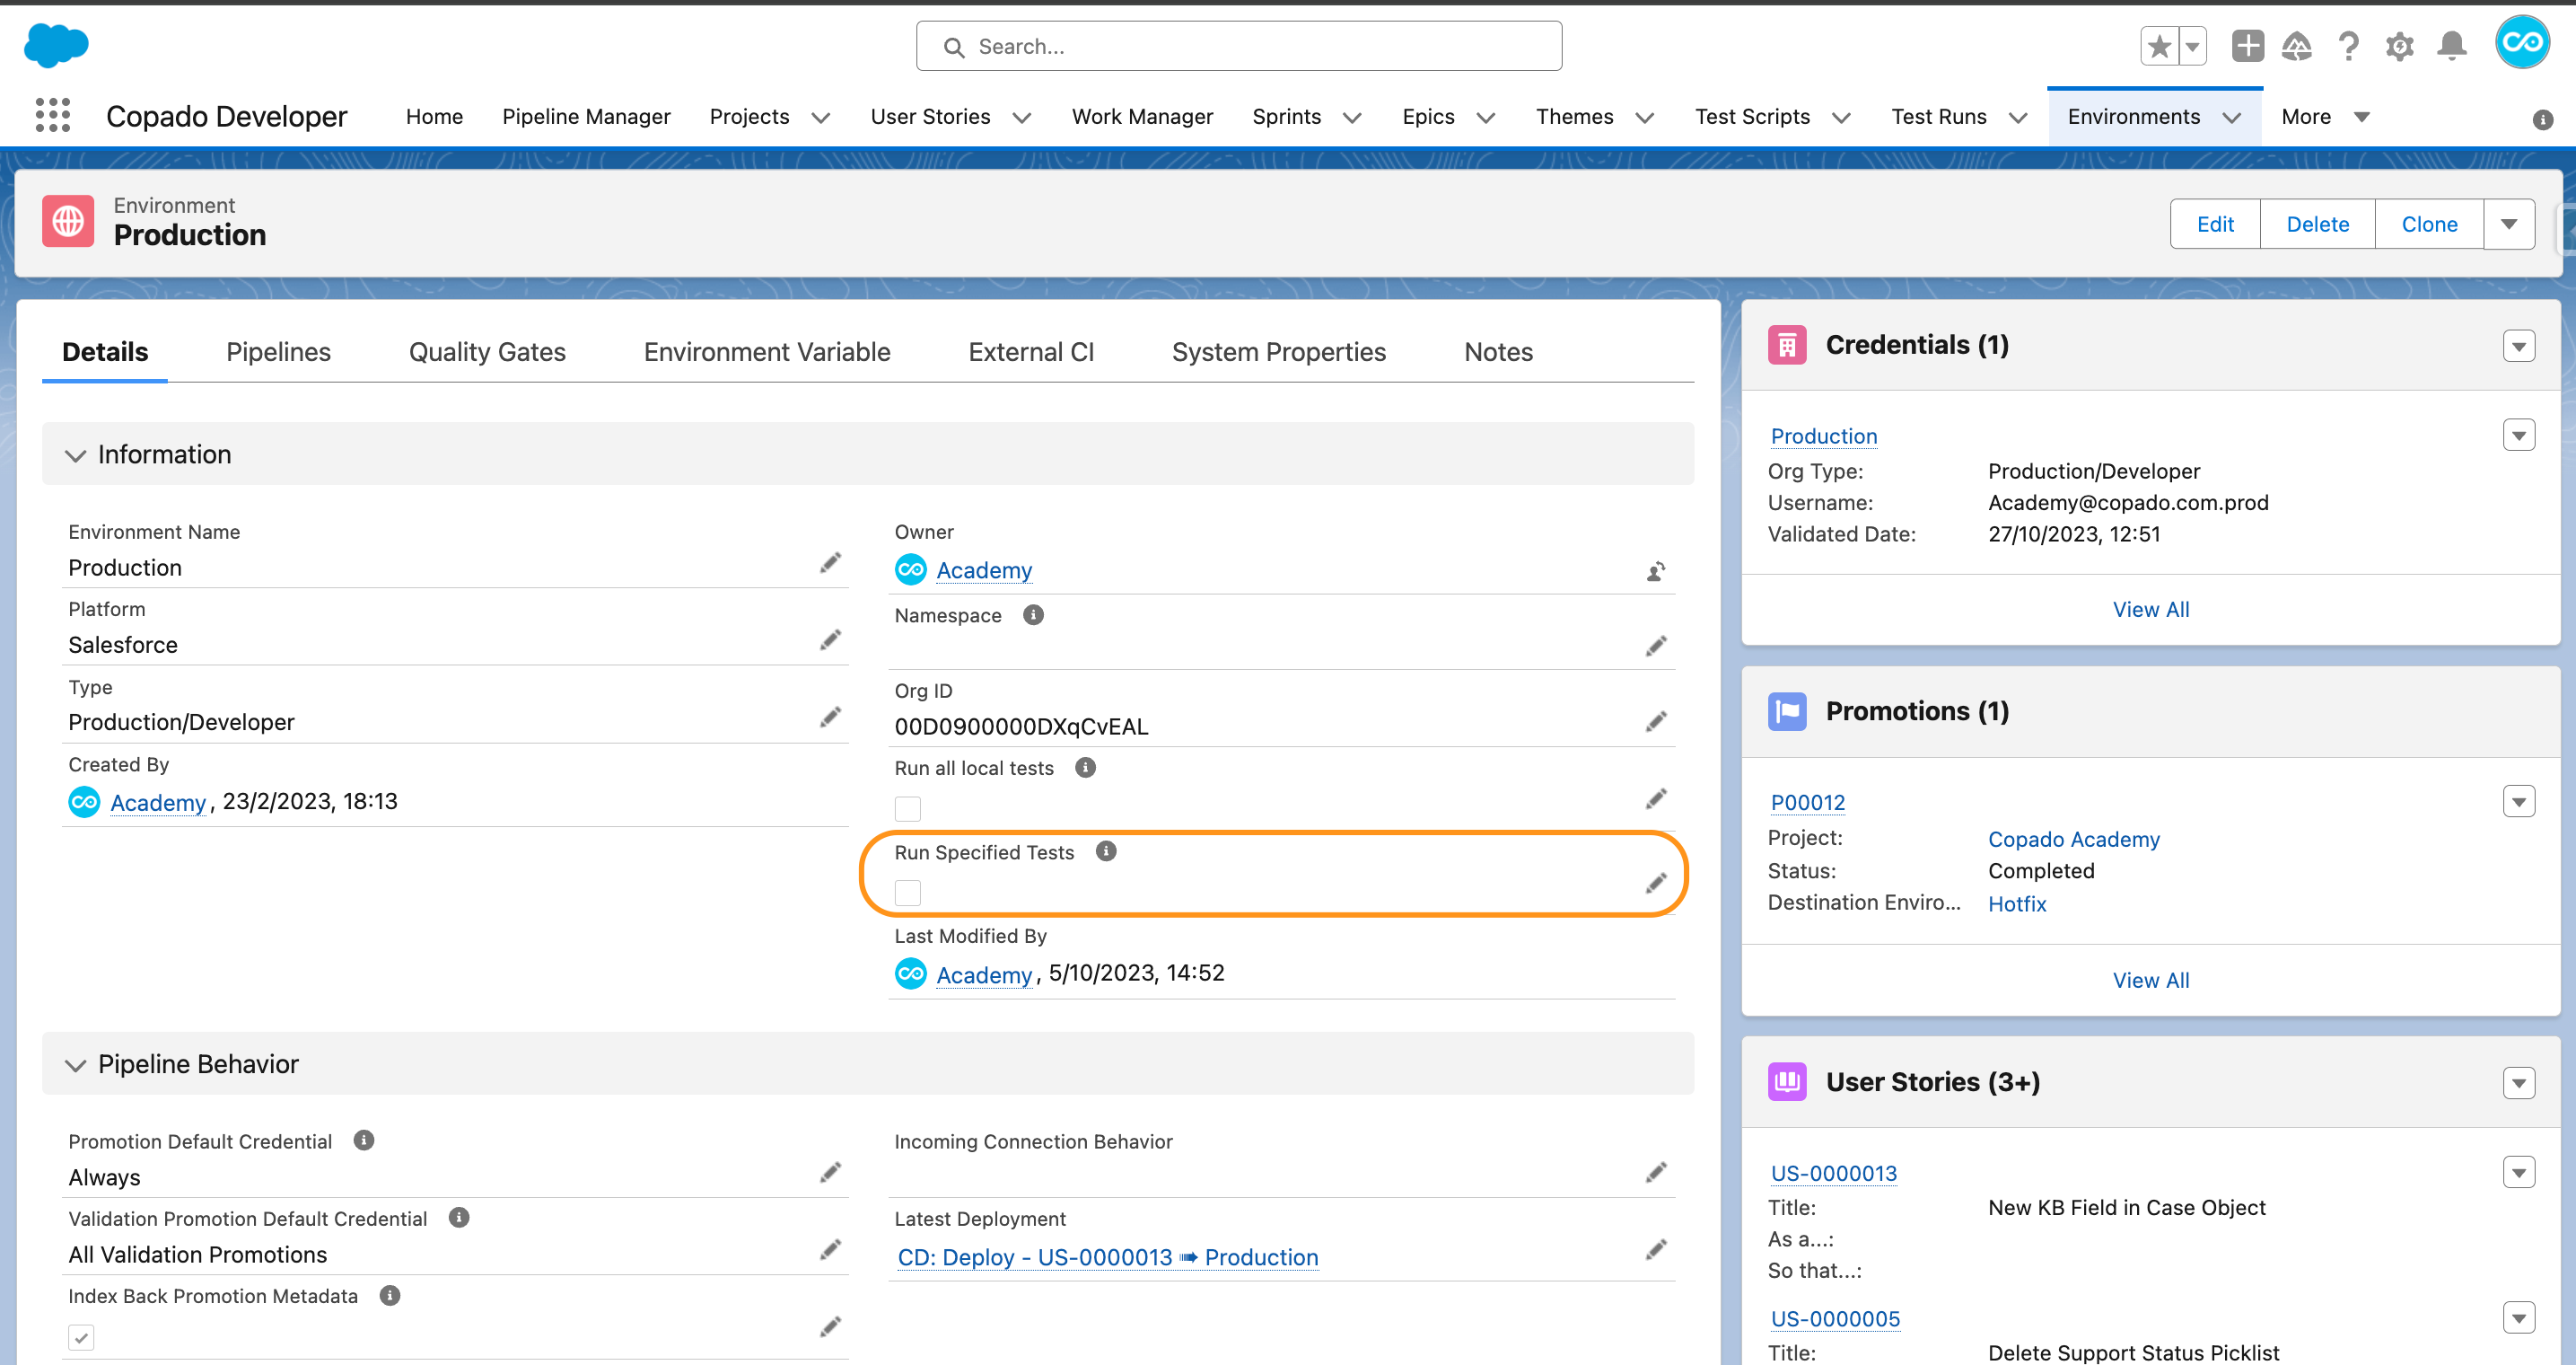This screenshot has width=2576, height=1365.
Task: Toggle Index Back Promotion Metadata checkbox
Action: 81,1336
